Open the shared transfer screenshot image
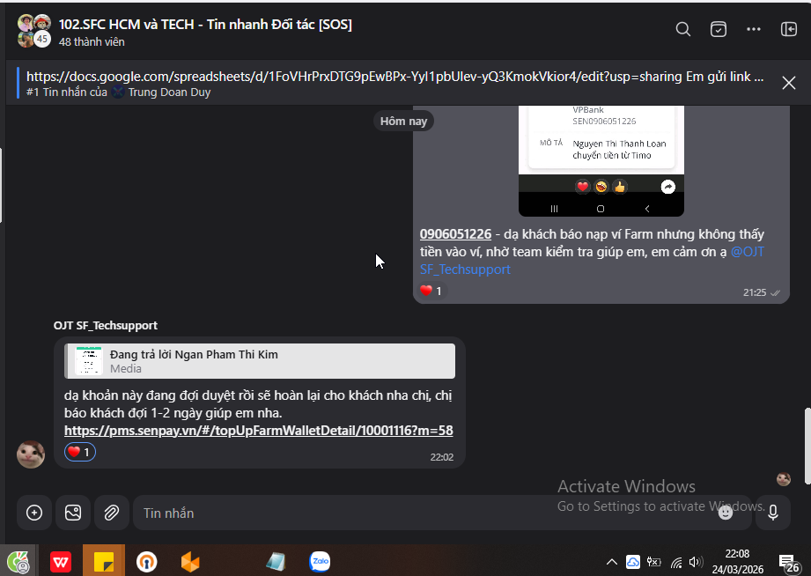The width and height of the screenshot is (811, 576). [x=601, y=160]
